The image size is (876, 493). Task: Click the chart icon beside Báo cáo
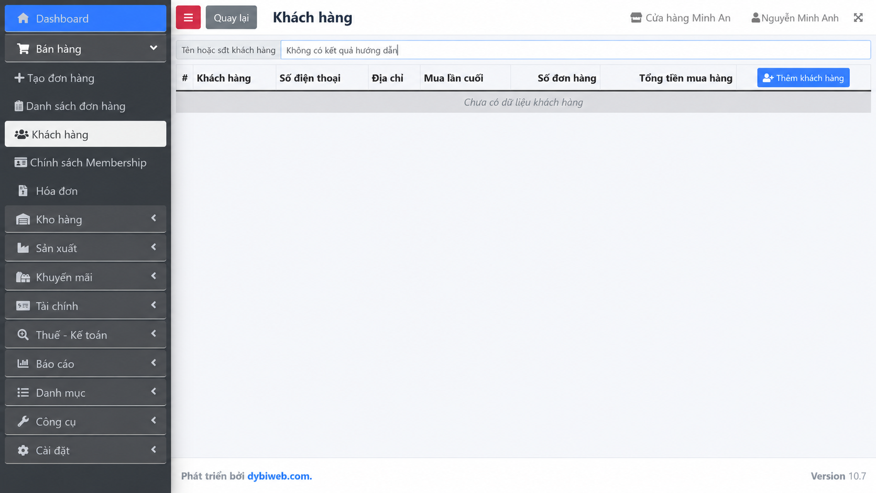click(x=23, y=363)
